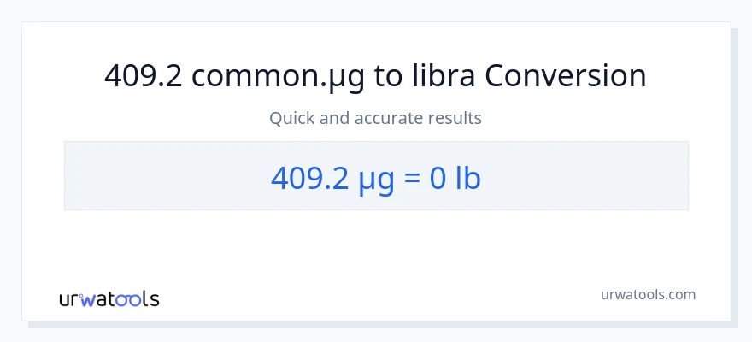
Task: Click the '409.2' number in the heading
Action: point(143,76)
